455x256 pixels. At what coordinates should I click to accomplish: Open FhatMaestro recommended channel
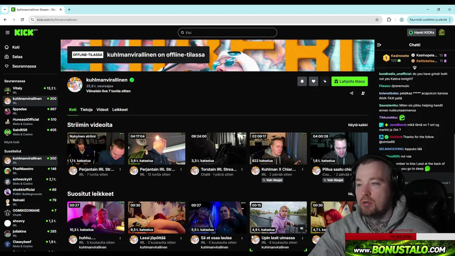(x=30, y=171)
